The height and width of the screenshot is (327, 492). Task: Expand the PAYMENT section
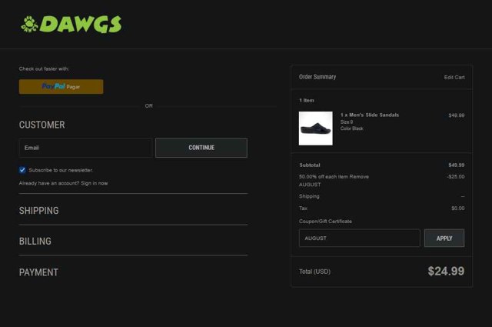click(x=38, y=272)
